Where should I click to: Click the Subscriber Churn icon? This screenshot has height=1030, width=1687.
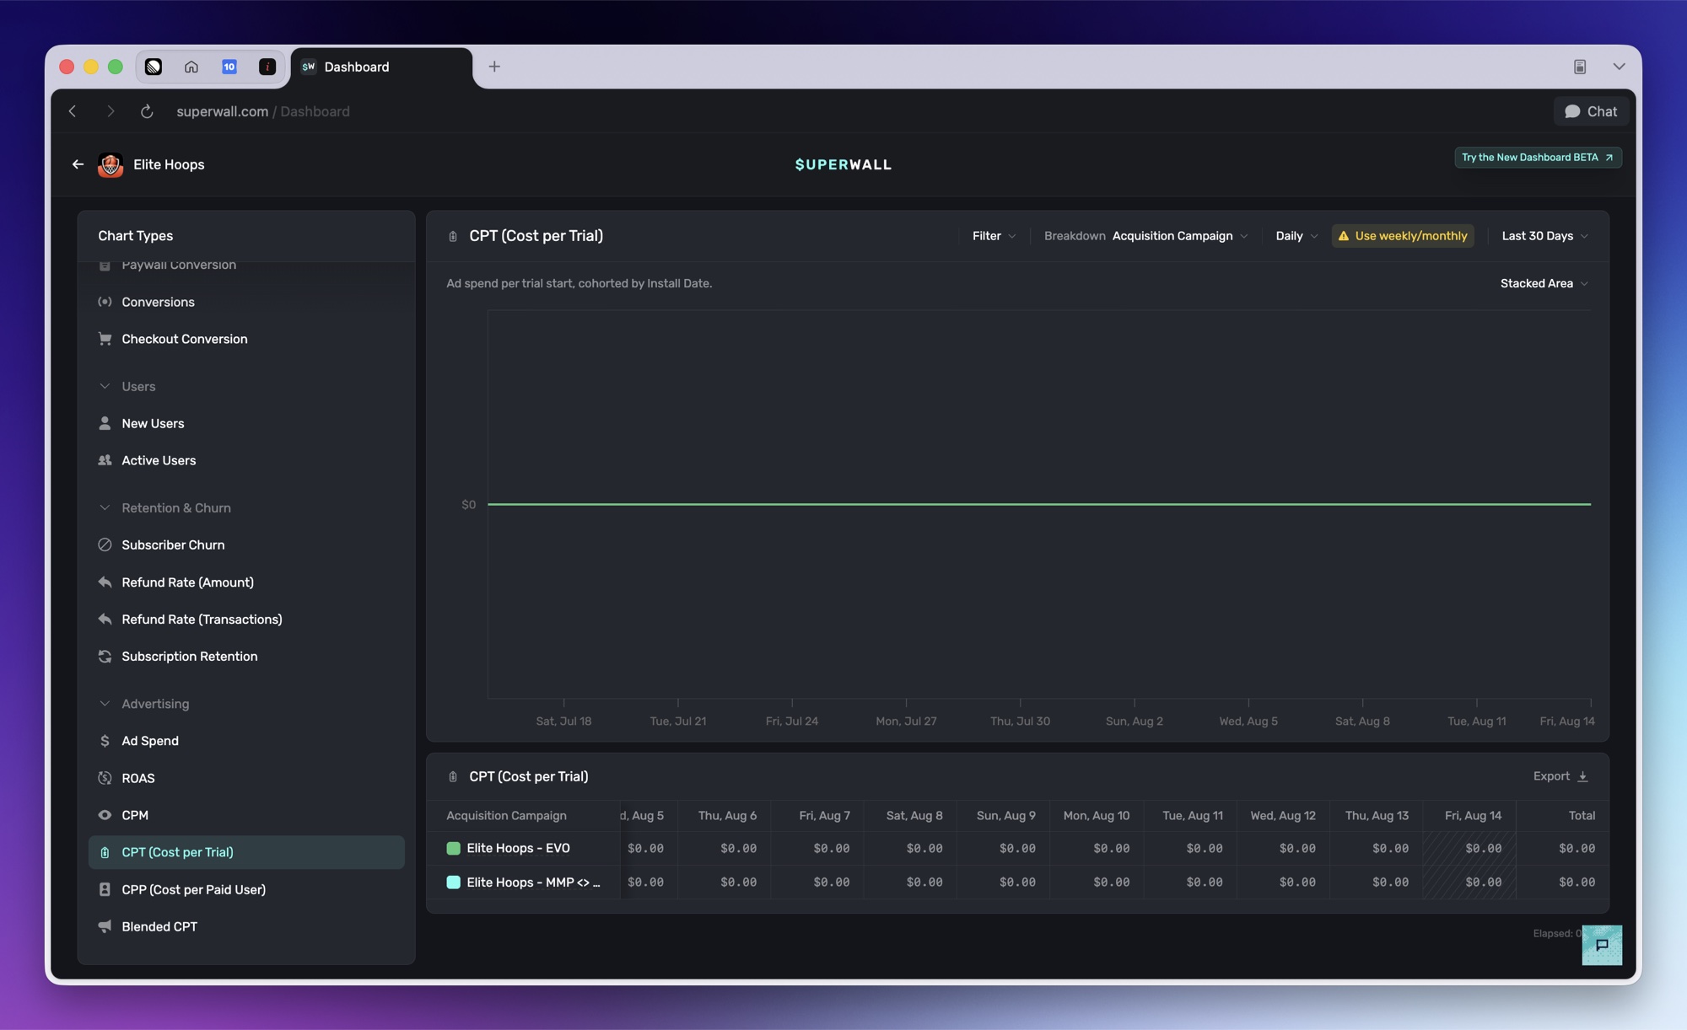click(105, 545)
